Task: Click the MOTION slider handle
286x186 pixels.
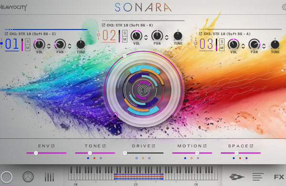Action: (x=197, y=153)
